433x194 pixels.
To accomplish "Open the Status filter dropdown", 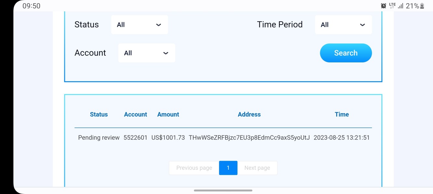I will (x=139, y=25).
